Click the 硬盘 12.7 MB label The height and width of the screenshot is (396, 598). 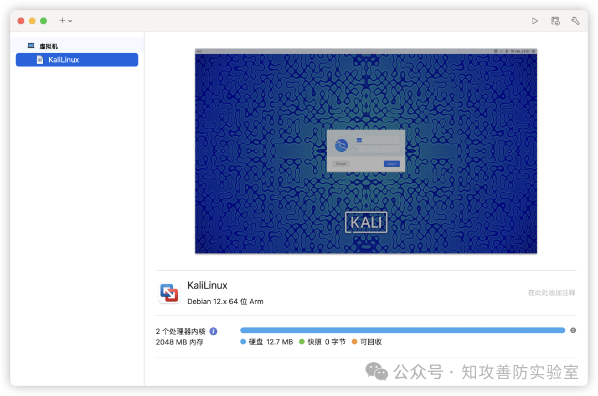pos(271,342)
